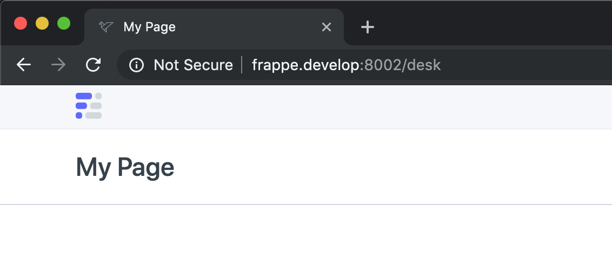Click the Not Secure label in address bar
The height and width of the screenshot is (273, 612).
pyautogui.click(x=193, y=65)
